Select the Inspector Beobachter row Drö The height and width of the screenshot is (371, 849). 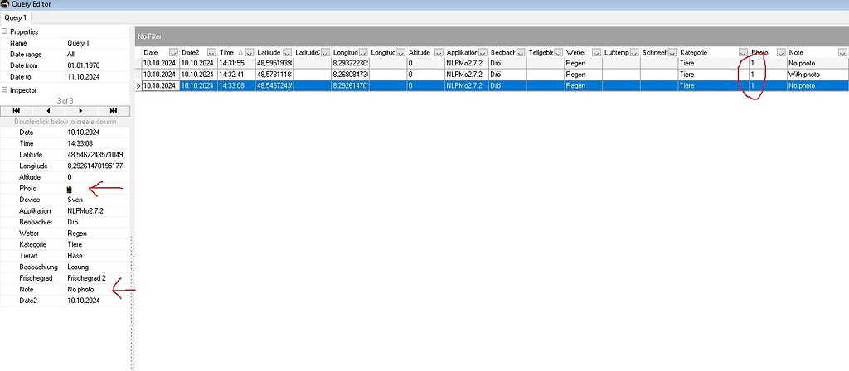point(65,222)
